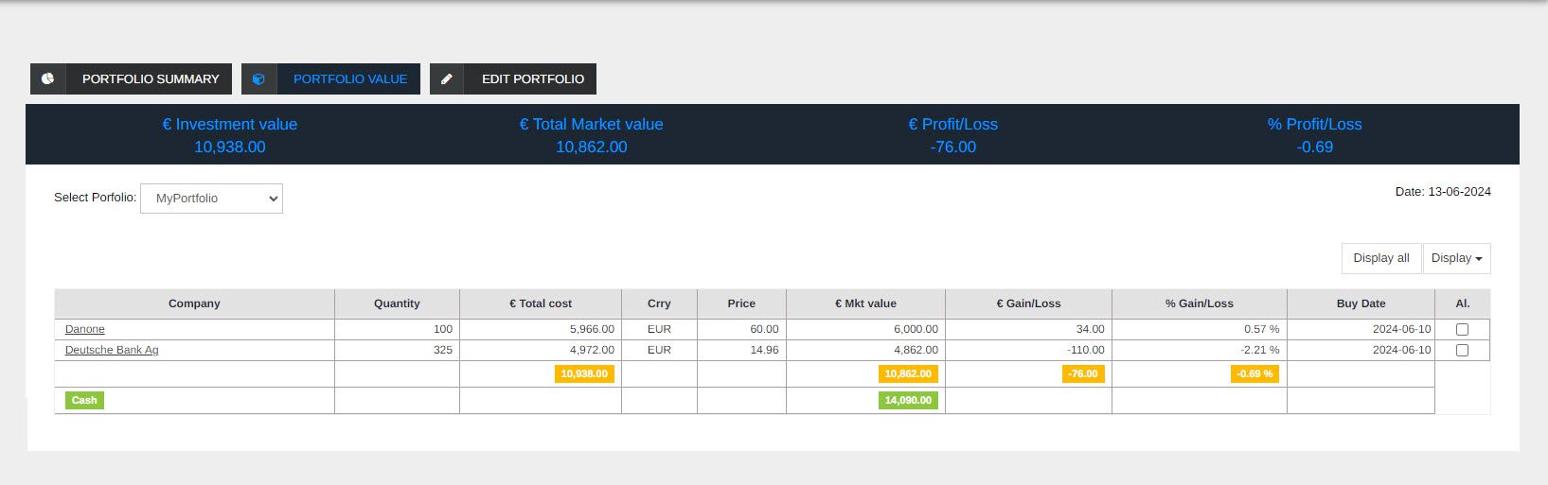Click the green 14,090.00 cash value badge
This screenshot has height=485, width=1548.
[908, 401]
